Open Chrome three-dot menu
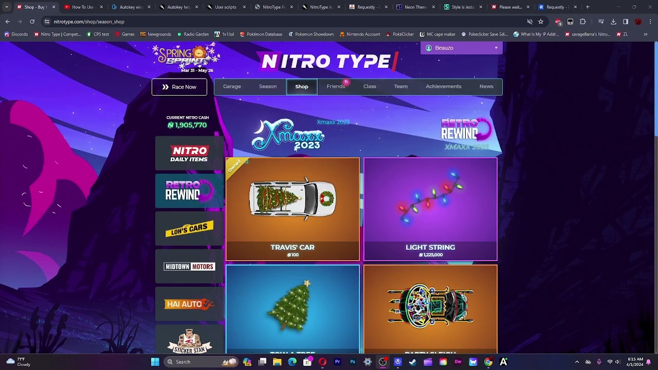Image resolution: width=658 pixels, height=370 pixels. tap(650, 22)
